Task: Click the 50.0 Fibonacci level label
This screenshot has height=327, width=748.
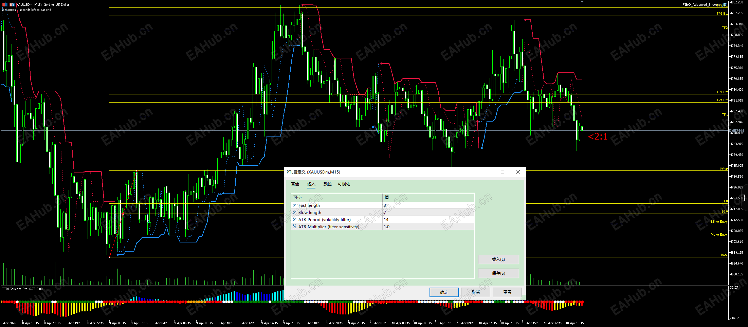Action: [725, 212]
